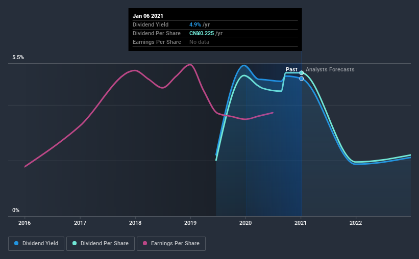Toggle the Dividend Per Share legend button

(x=101, y=244)
